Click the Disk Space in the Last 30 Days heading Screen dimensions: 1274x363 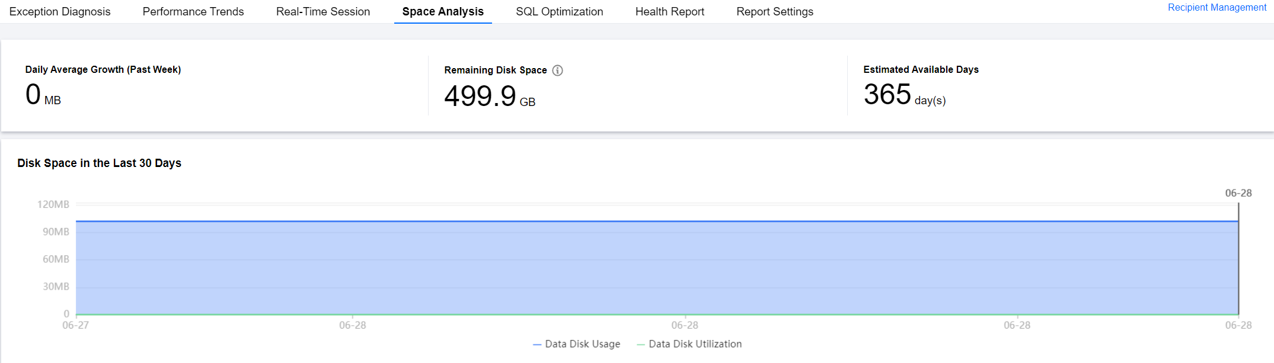coord(99,163)
